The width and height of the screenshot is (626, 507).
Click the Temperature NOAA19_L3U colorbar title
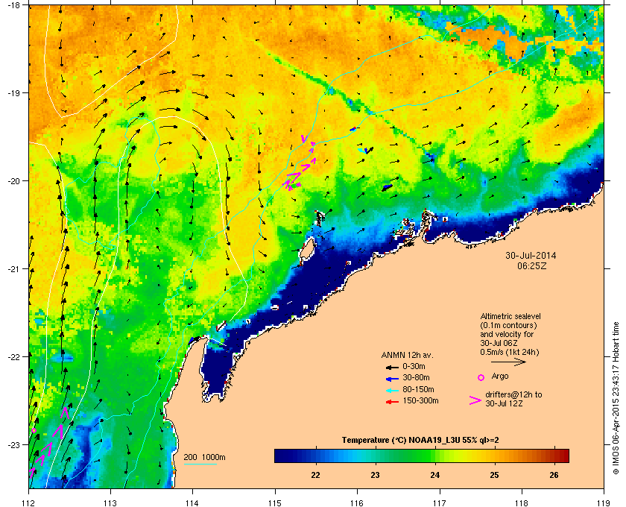click(x=420, y=440)
